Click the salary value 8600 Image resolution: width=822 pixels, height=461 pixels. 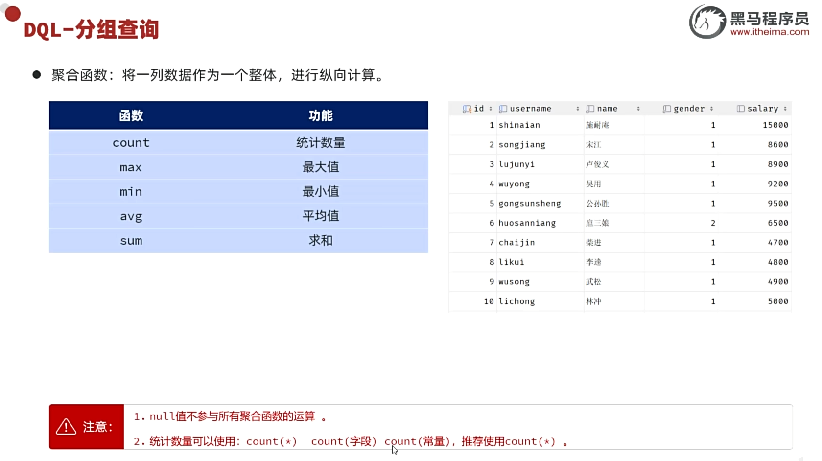pos(778,145)
